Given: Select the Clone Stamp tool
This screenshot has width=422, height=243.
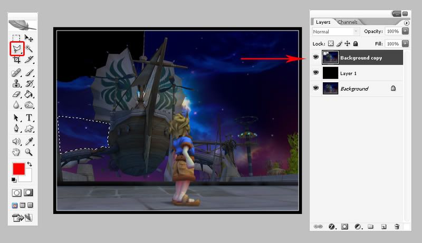Looking at the screenshot, I should tap(16, 83).
